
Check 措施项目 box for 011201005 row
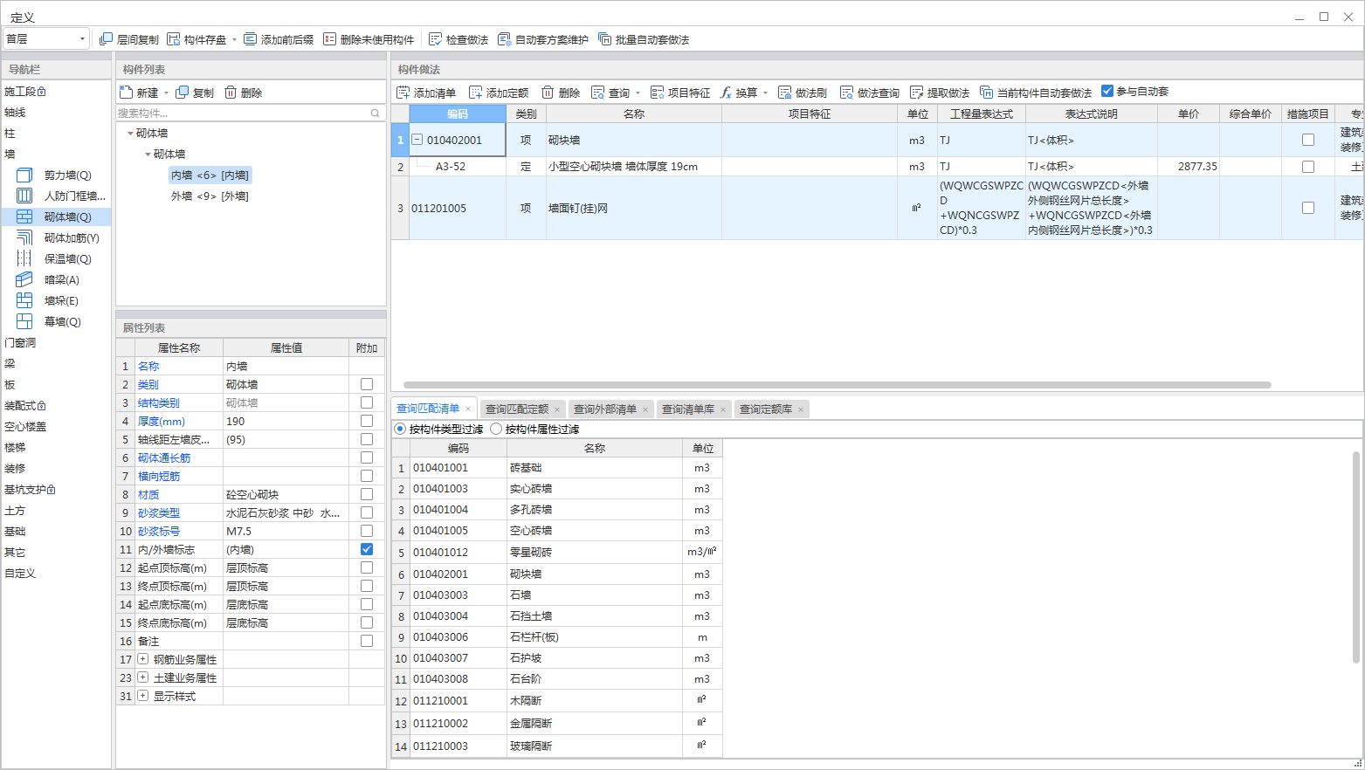pos(1308,208)
